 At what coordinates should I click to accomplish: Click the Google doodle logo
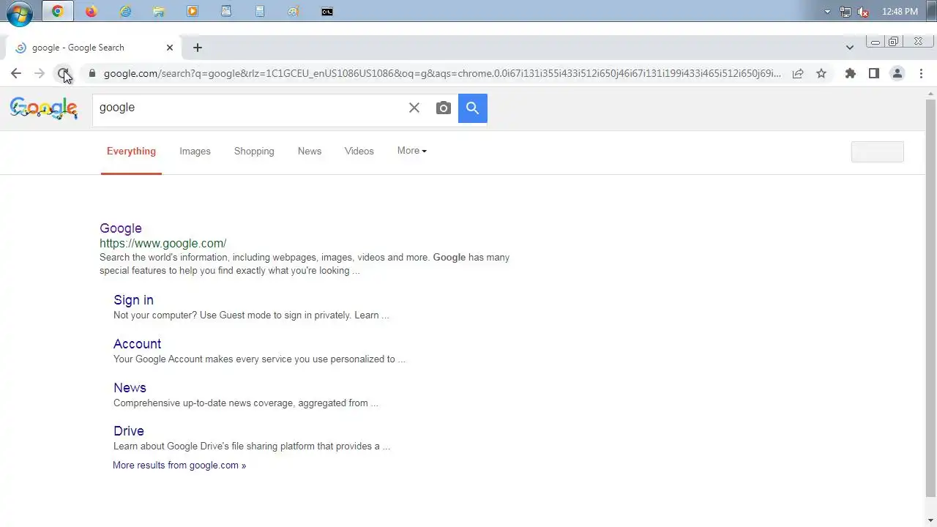coord(44,108)
